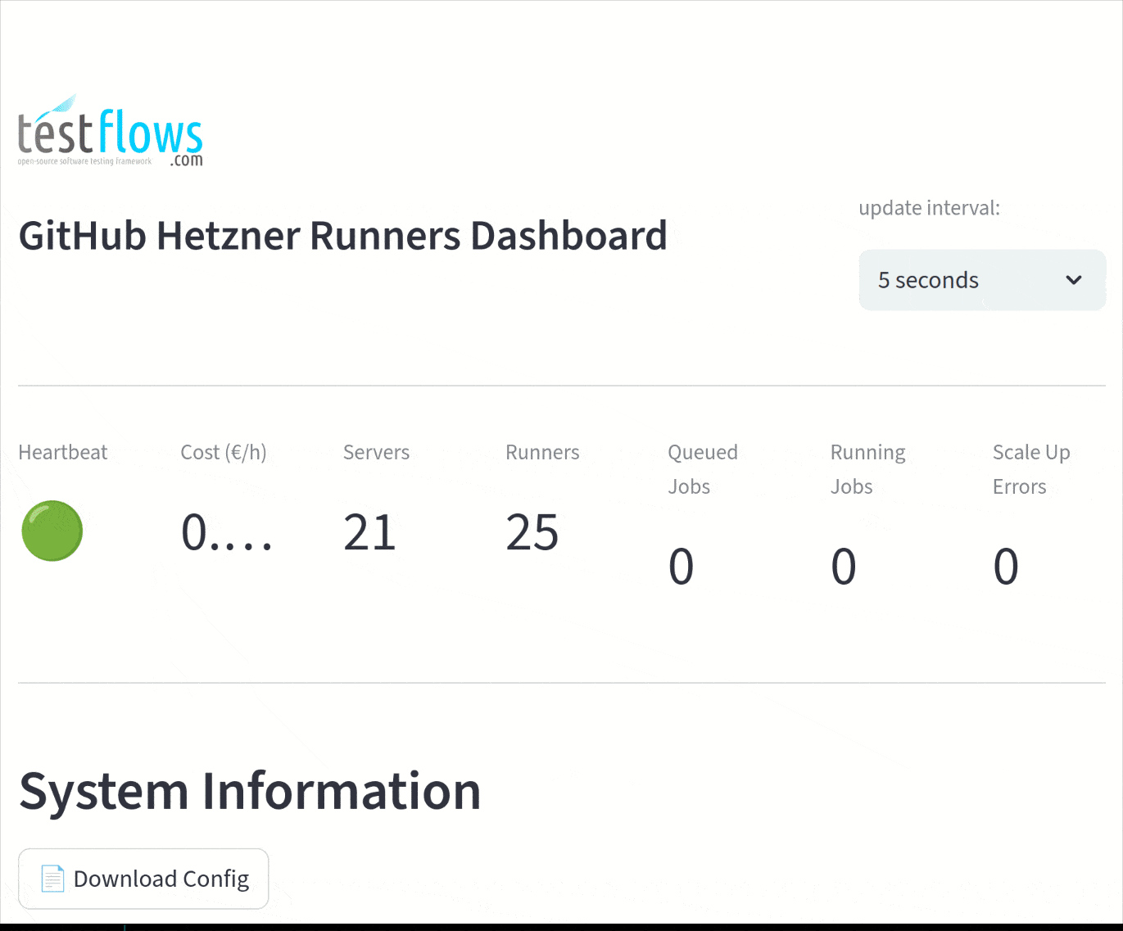The width and height of the screenshot is (1123, 931).
Task: Click the chevron on the update interval selector
Action: click(1074, 280)
